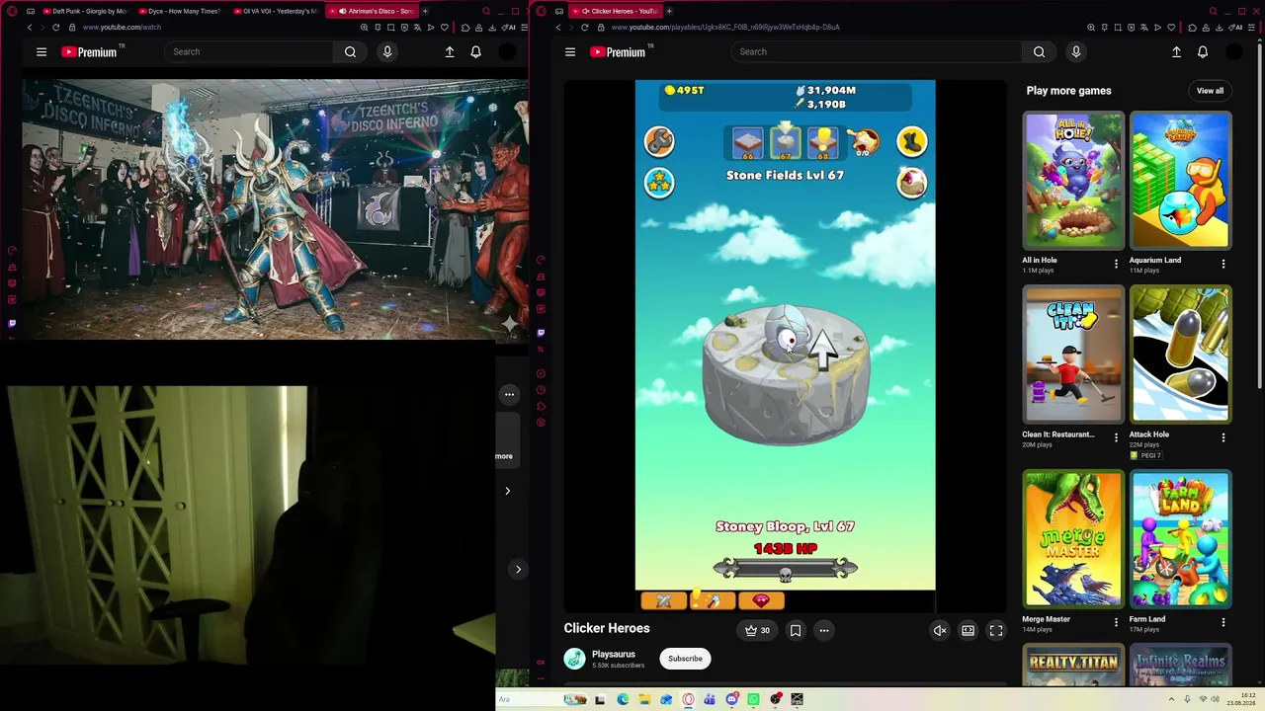The width and height of the screenshot is (1265, 711).
Task: Switch the game to theater display mode
Action: (x=969, y=630)
